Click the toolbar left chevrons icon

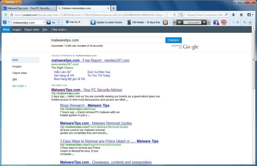click(233, 22)
